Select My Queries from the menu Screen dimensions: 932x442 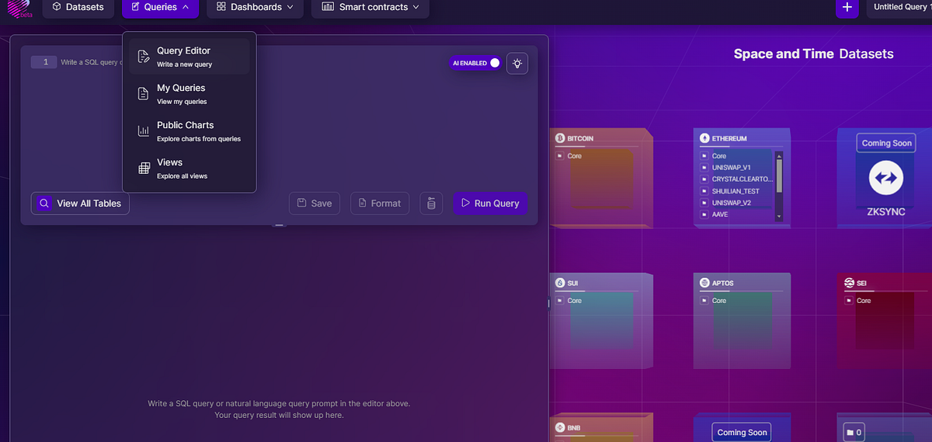tap(190, 94)
